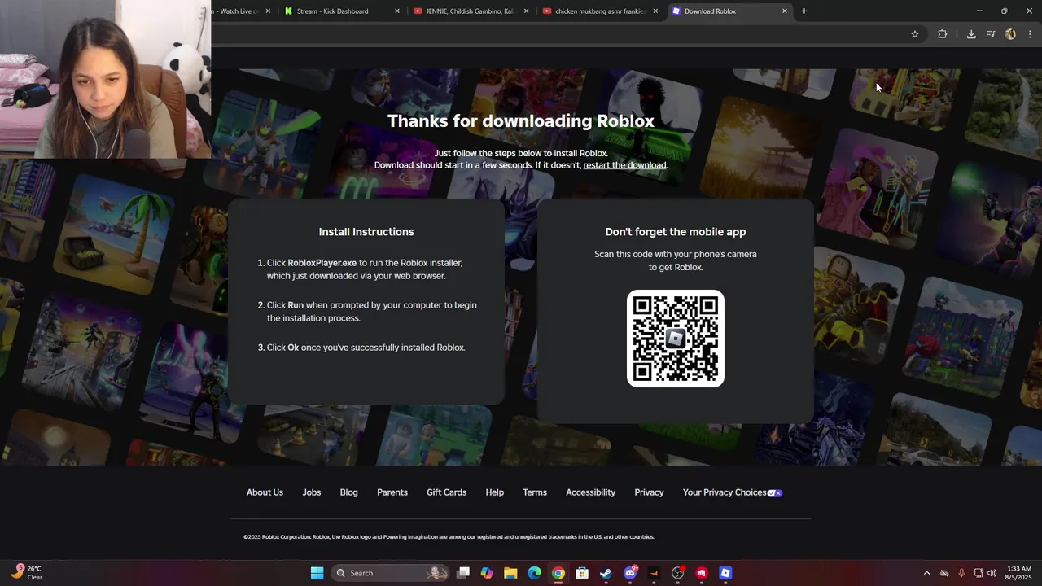Open OBS Studio from the taskbar
Screen dimensions: 1042x586
point(677,573)
